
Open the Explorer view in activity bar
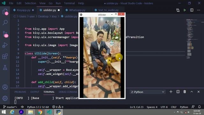coord(5,12)
